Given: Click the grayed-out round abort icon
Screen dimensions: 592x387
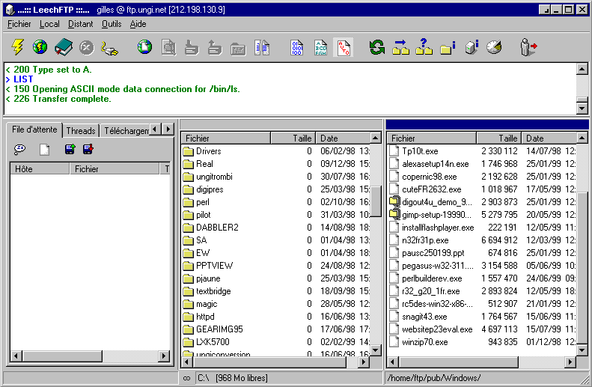Looking at the screenshot, I should [x=87, y=48].
